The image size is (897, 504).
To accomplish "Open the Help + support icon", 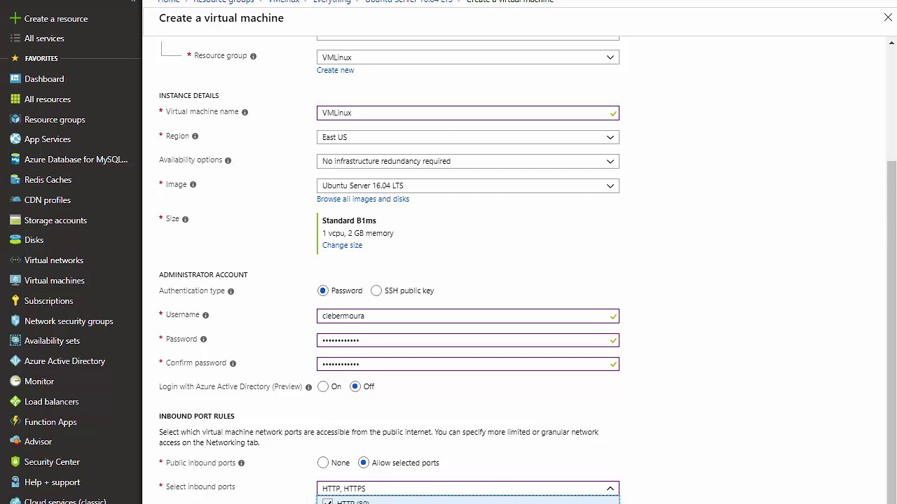I will (x=15, y=482).
